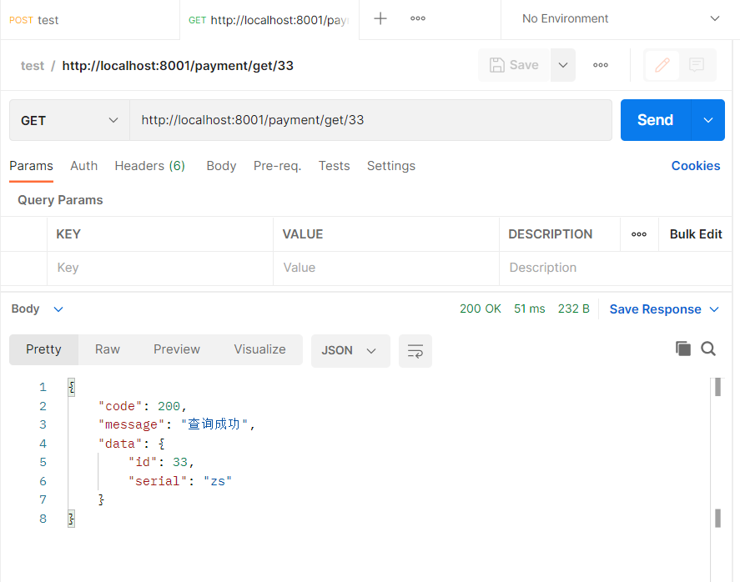Image resolution: width=740 pixels, height=582 pixels.
Task: Open tab options three-dot menu
Action: pos(418,19)
